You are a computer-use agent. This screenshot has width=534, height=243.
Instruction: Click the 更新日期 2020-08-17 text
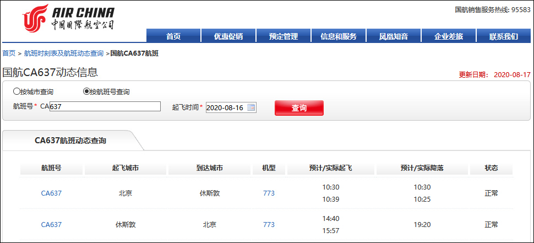pyautogui.click(x=494, y=74)
